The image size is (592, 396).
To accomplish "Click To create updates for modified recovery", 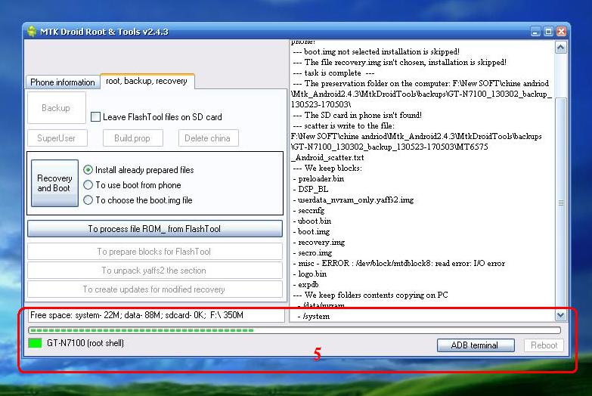I will point(155,289).
